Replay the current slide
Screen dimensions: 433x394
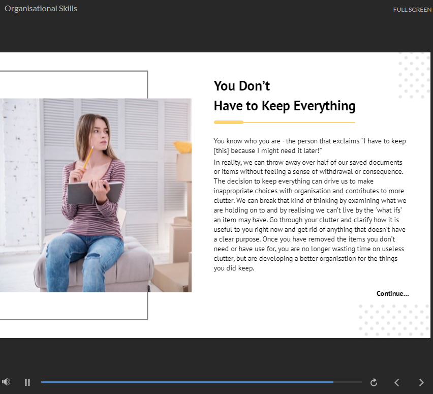coord(374,382)
